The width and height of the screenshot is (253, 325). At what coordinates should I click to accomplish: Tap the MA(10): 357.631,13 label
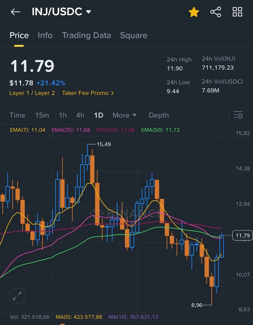[133, 317]
